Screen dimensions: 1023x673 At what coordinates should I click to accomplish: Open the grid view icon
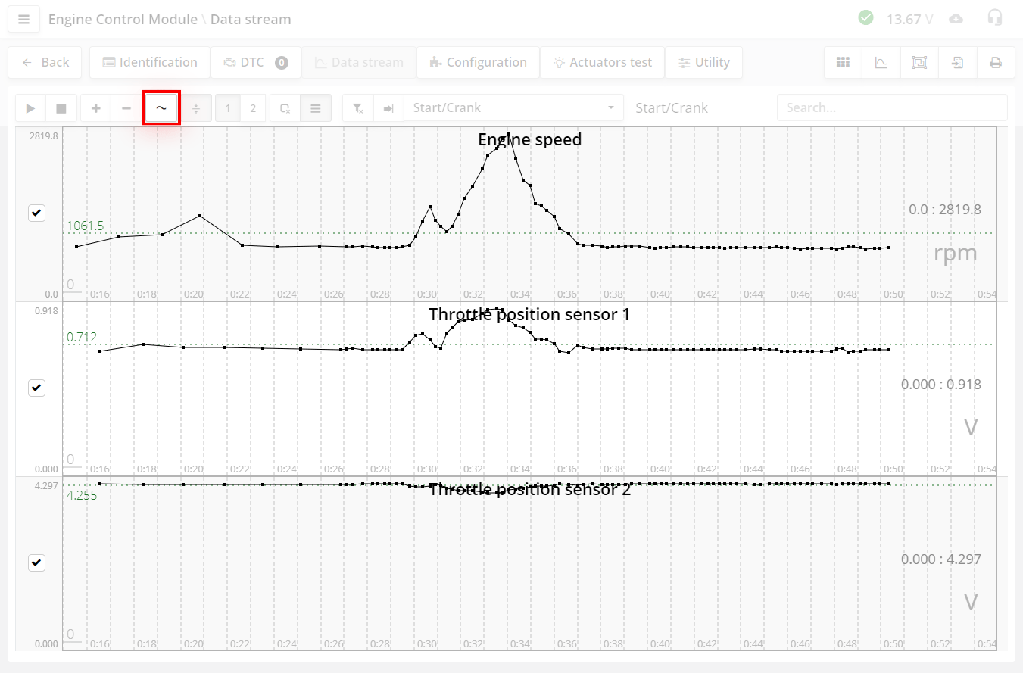(x=843, y=63)
